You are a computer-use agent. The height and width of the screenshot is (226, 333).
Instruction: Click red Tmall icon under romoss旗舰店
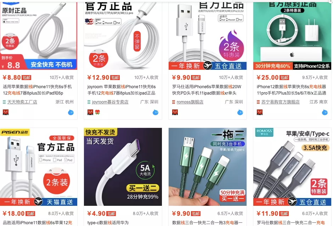point(175,112)
